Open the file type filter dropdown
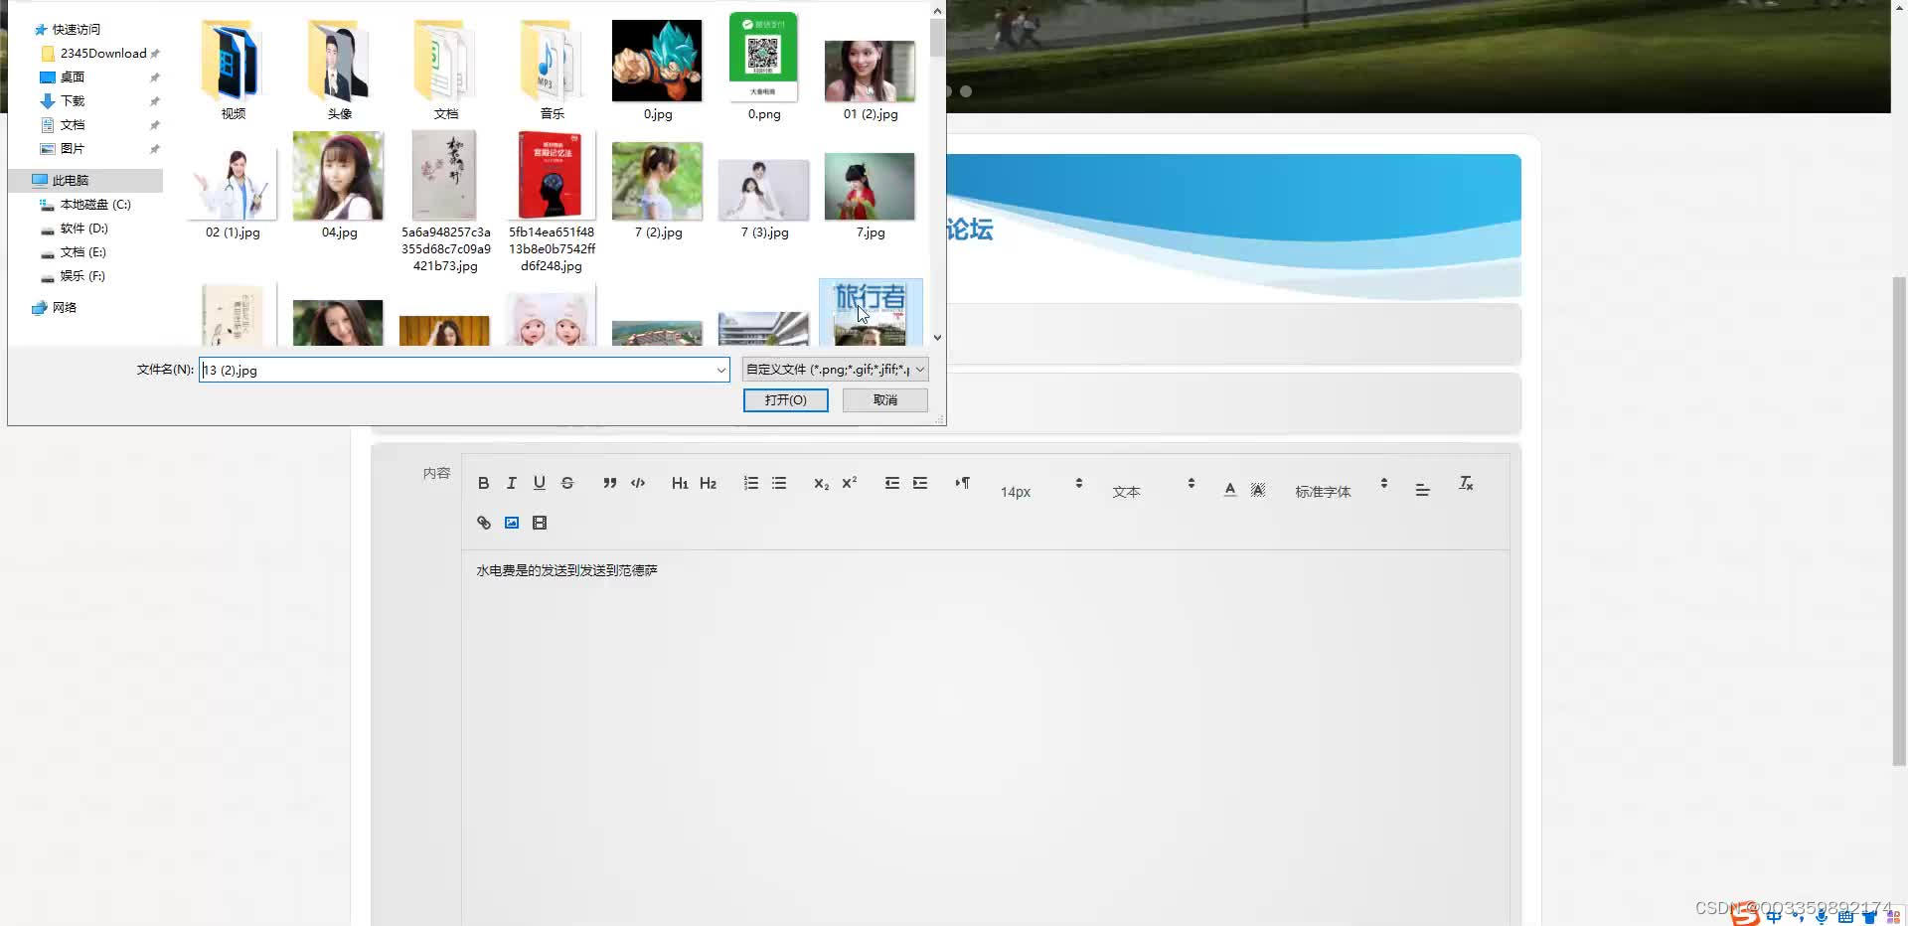The image size is (1908, 926). coord(835,370)
